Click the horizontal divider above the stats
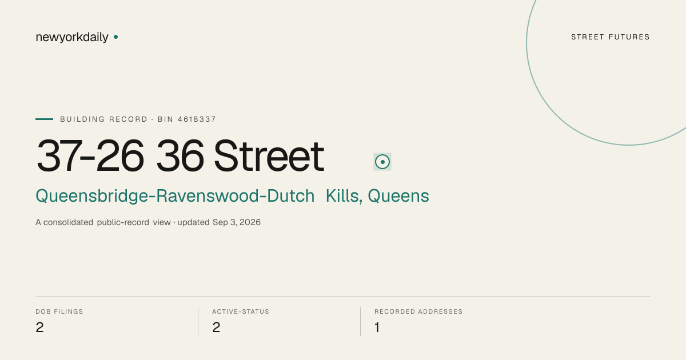The width and height of the screenshot is (686, 360). [343, 297]
